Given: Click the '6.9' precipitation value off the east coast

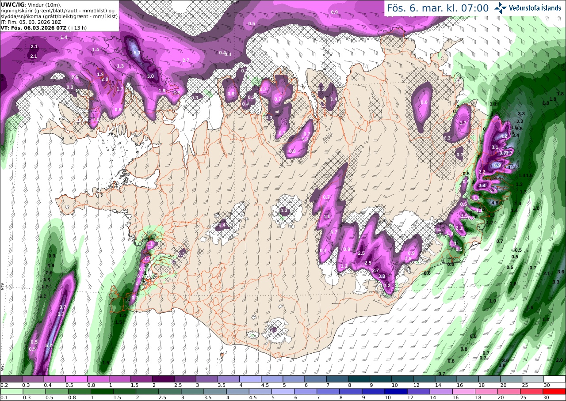Looking at the screenshot, I should pyautogui.click(x=497, y=165).
